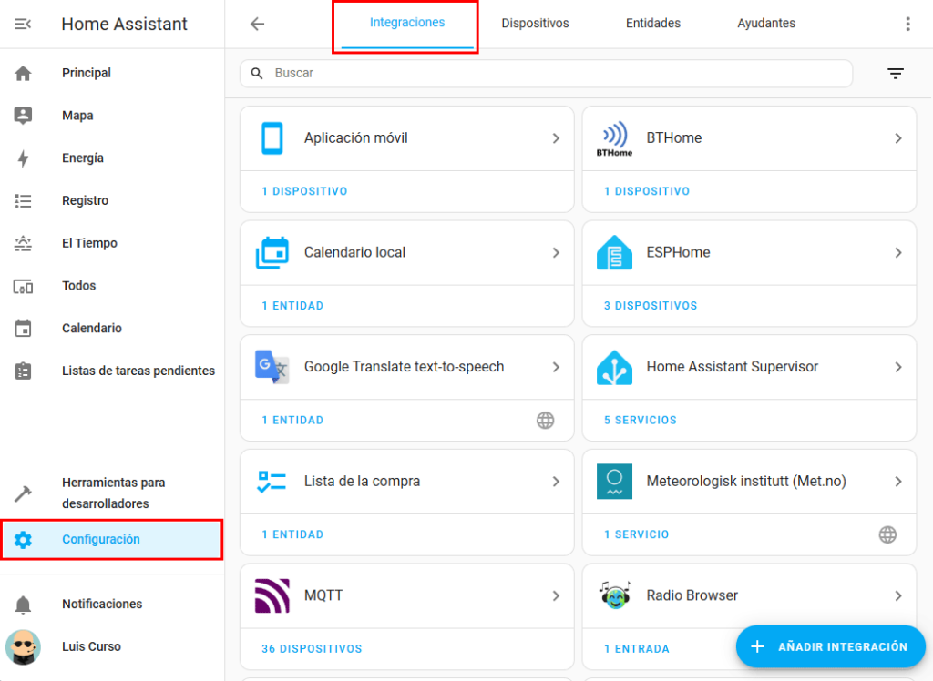The width and height of the screenshot is (933, 681).
Task: Switch to the Ayudantes tab
Action: click(766, 24)
